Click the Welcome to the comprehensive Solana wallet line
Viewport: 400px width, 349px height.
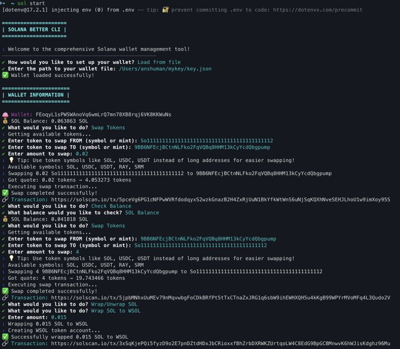coord(99,49)
